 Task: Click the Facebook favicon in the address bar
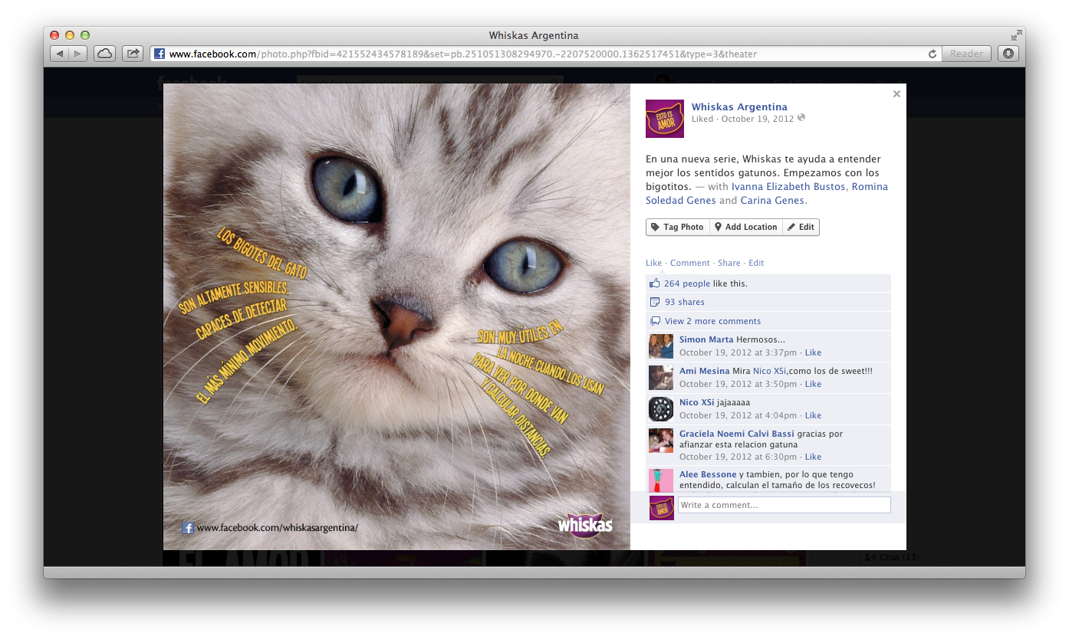[160, 54]
